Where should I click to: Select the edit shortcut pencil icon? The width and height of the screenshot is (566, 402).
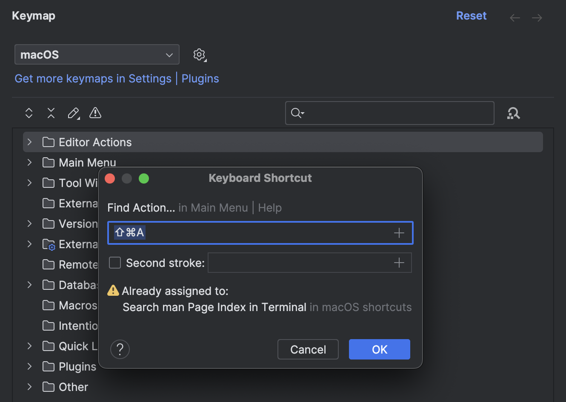click(73, 113)
